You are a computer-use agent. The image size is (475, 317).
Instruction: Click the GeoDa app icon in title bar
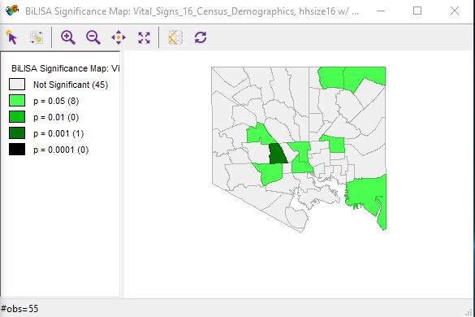[12, 11]
